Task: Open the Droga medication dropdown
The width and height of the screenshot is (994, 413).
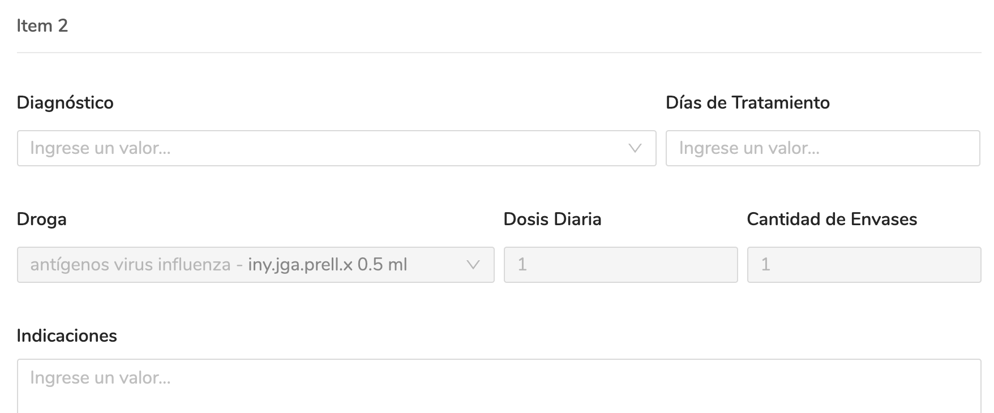Action: [x=255, y=264]
